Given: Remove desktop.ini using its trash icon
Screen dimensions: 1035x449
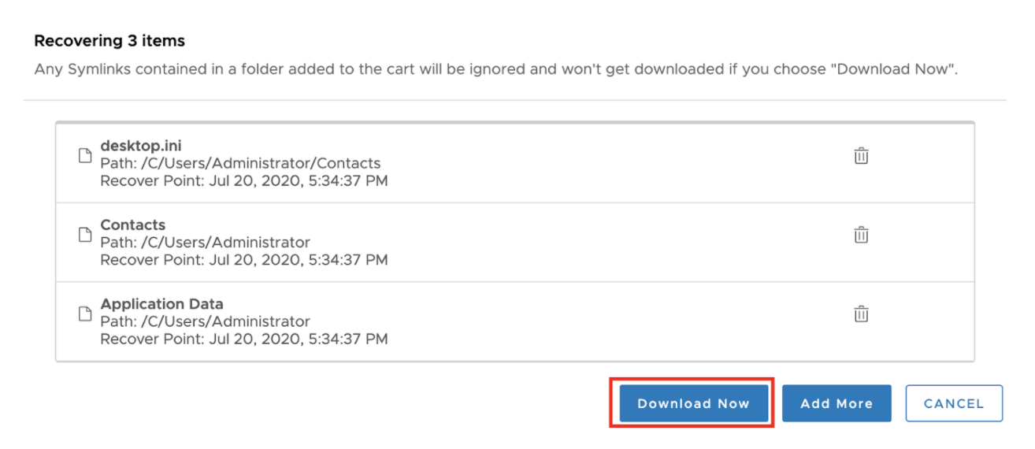Looking at the screenshot, I should (x=861, y=156).
